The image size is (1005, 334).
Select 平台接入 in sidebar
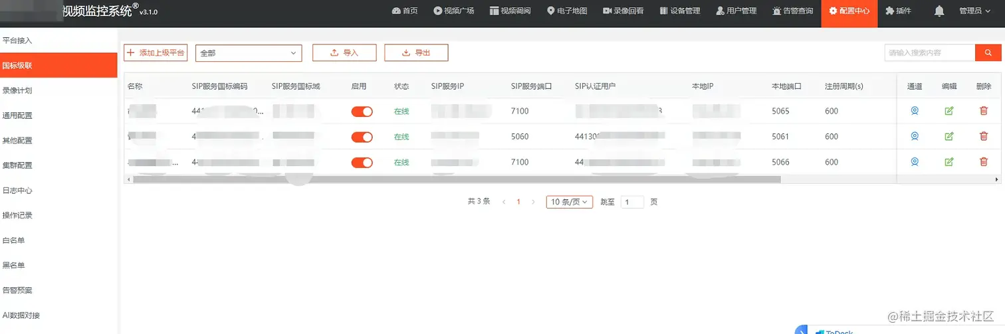pyautogui.click(x=58, y=41)
